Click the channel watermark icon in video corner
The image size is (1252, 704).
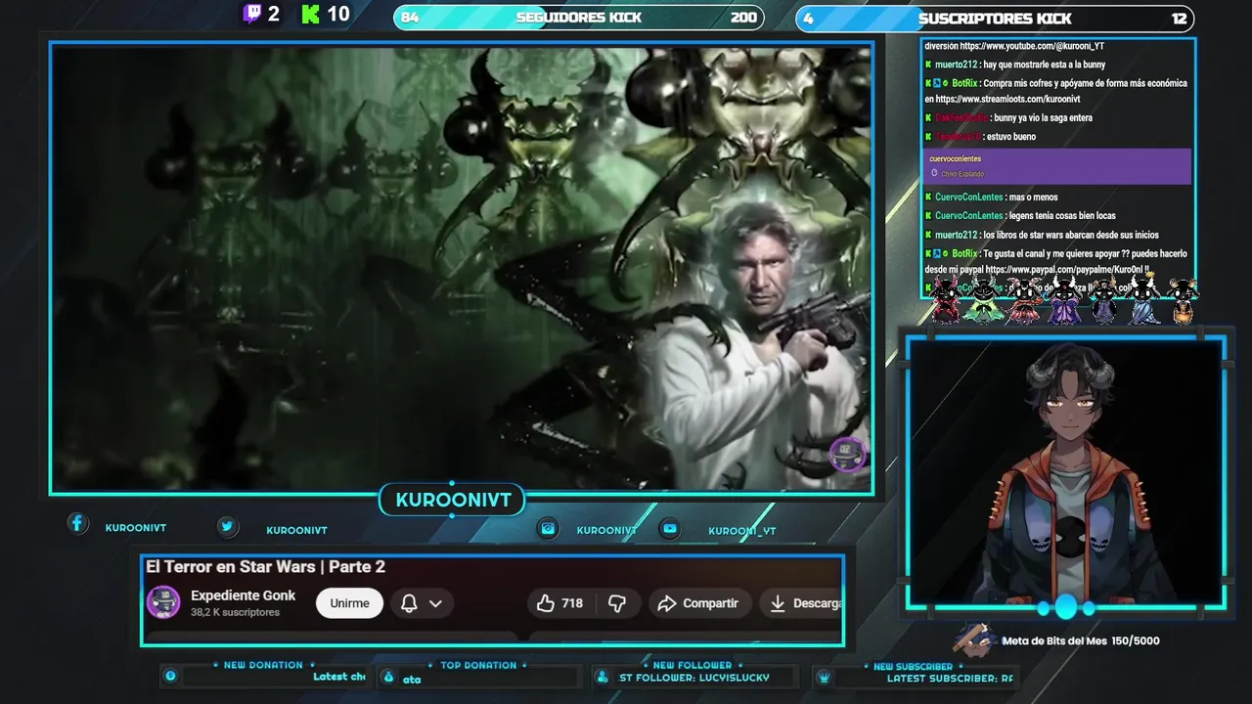(x=847, y=453)
